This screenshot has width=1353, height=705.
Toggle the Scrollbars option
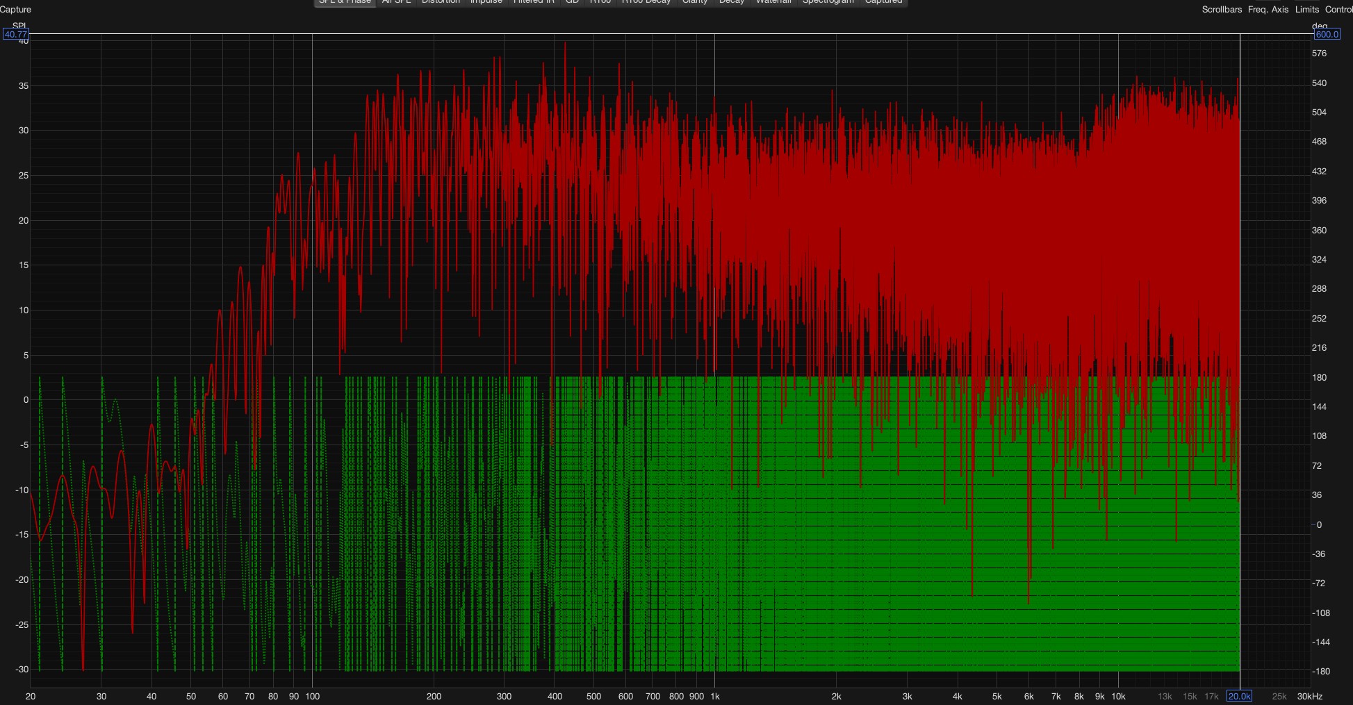pos(1222,9)
